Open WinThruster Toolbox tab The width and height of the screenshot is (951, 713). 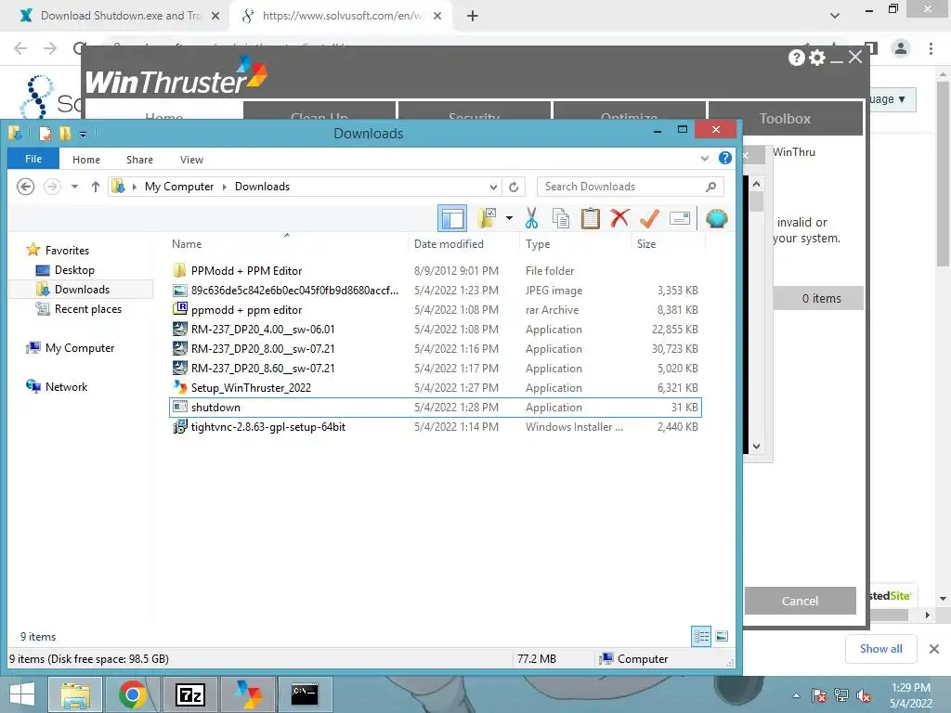click(785, 118)
